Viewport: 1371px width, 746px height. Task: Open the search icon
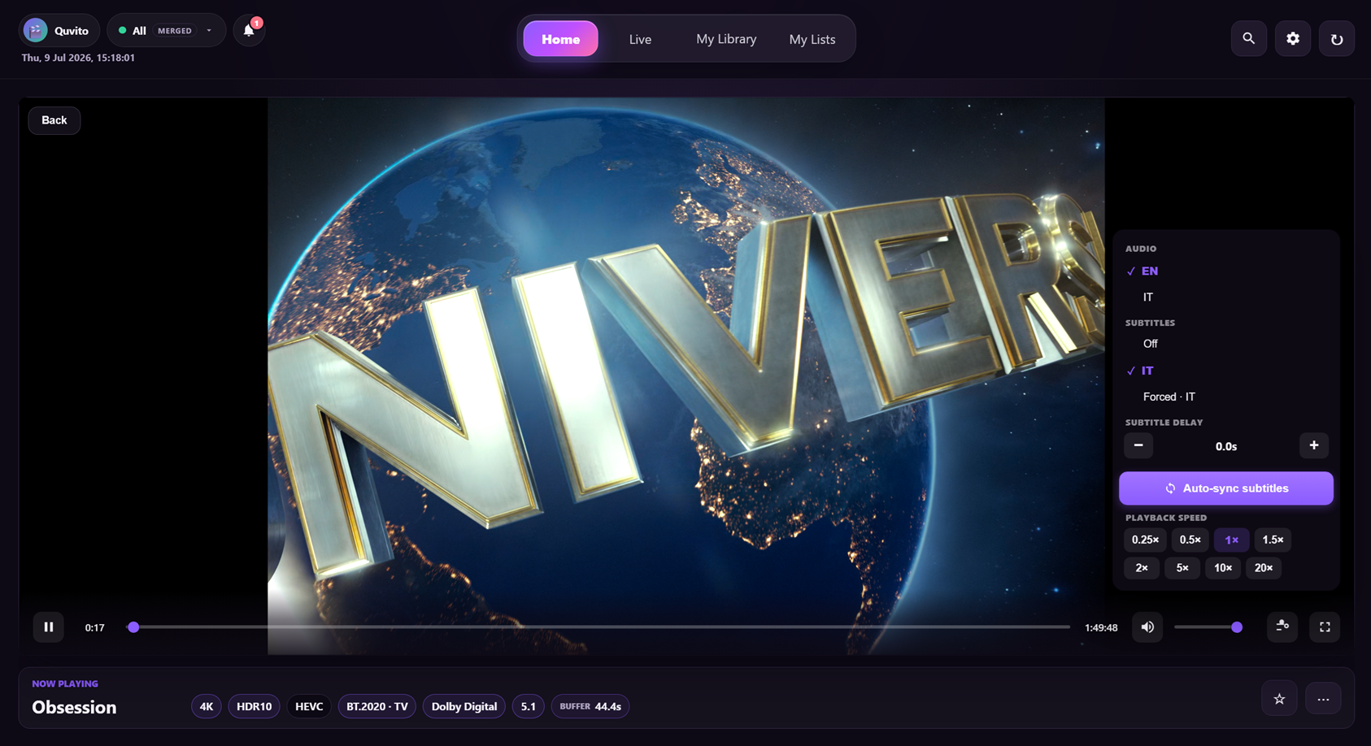point(1249,38)
